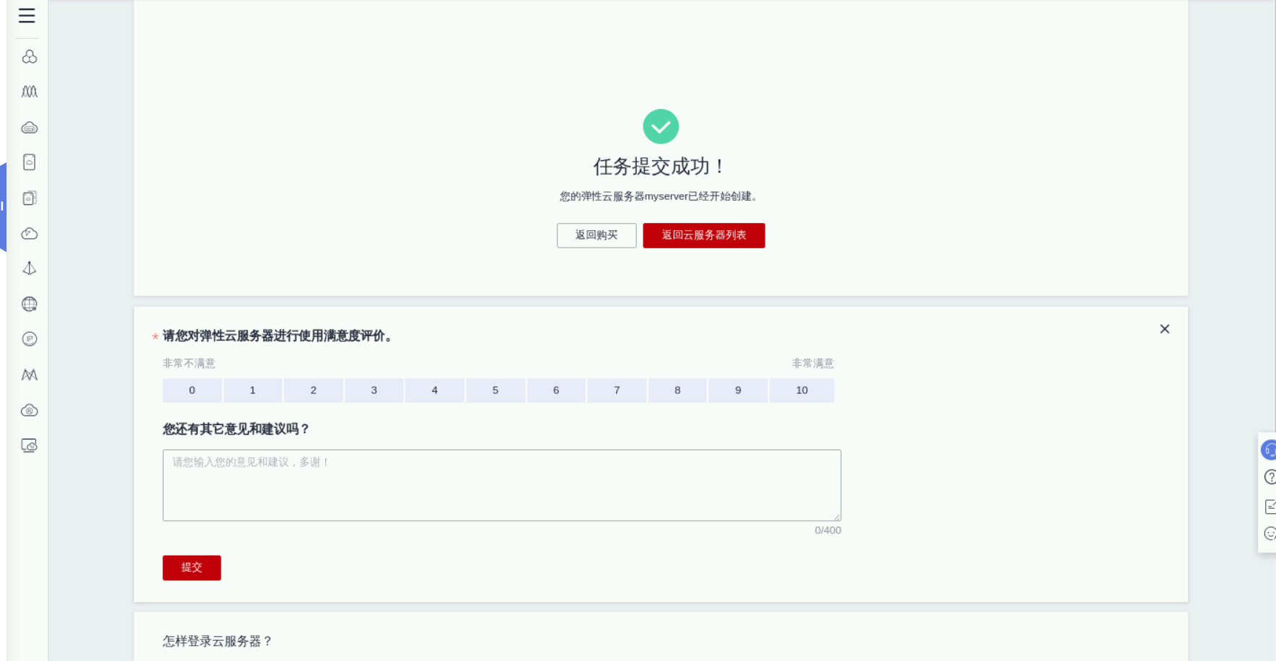
Task: Select satisfaction score 9
Action: [738, 390]
